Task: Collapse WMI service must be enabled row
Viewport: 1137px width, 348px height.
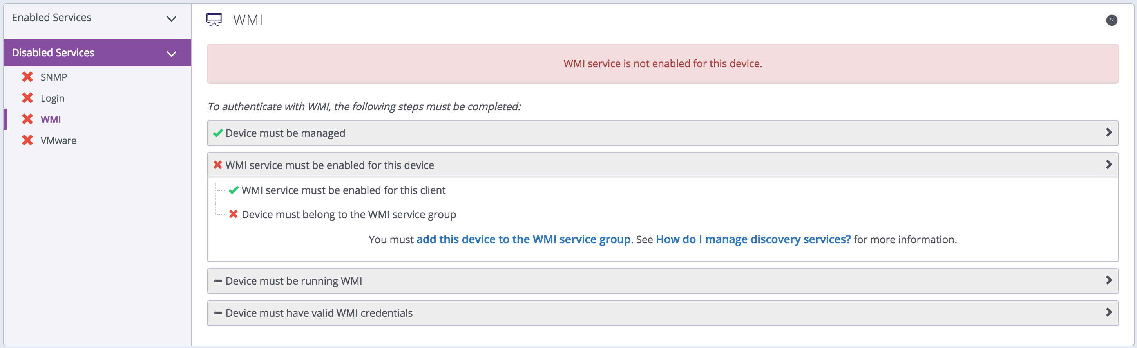Action: tap(1108, 165)
